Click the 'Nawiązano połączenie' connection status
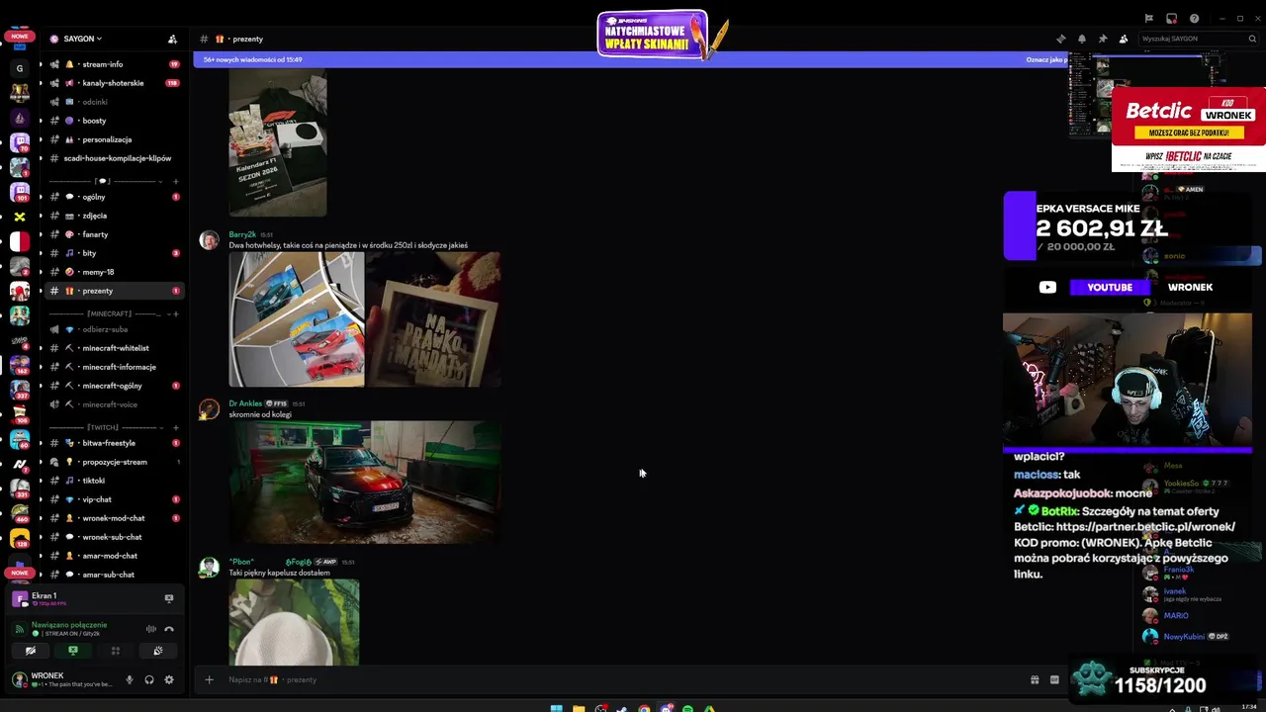This screenshot has height=712, width=1266. coord(69,624)
